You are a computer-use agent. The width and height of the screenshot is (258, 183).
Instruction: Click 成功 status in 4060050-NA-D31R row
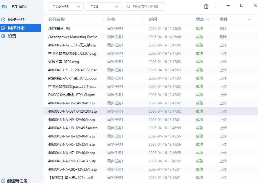click(x=199, y=111)
